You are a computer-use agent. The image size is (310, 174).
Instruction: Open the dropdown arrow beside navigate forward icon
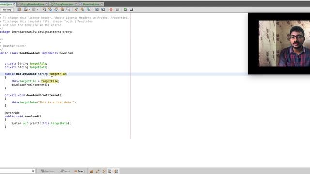coord(37,10)
